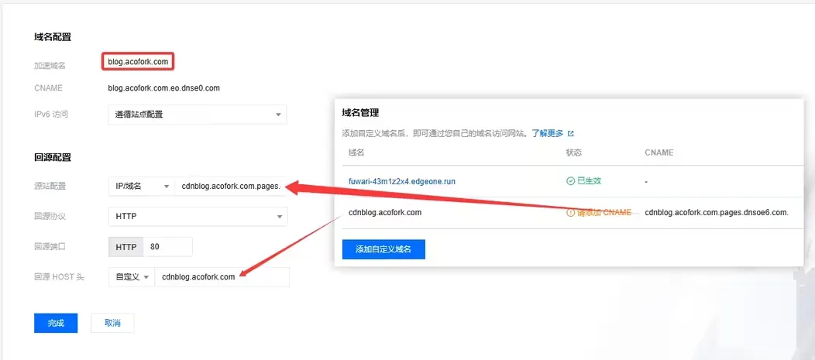The height and width of the screenshot is (360, 815).
Task: Click the 状态 column header
Action: [573, 153]
